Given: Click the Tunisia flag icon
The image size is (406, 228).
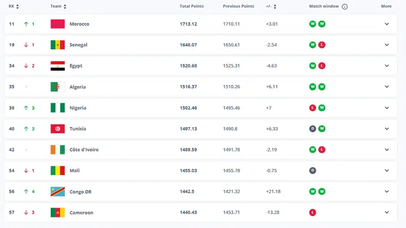Looking at the screenshot, I should [x=57, y=129].
